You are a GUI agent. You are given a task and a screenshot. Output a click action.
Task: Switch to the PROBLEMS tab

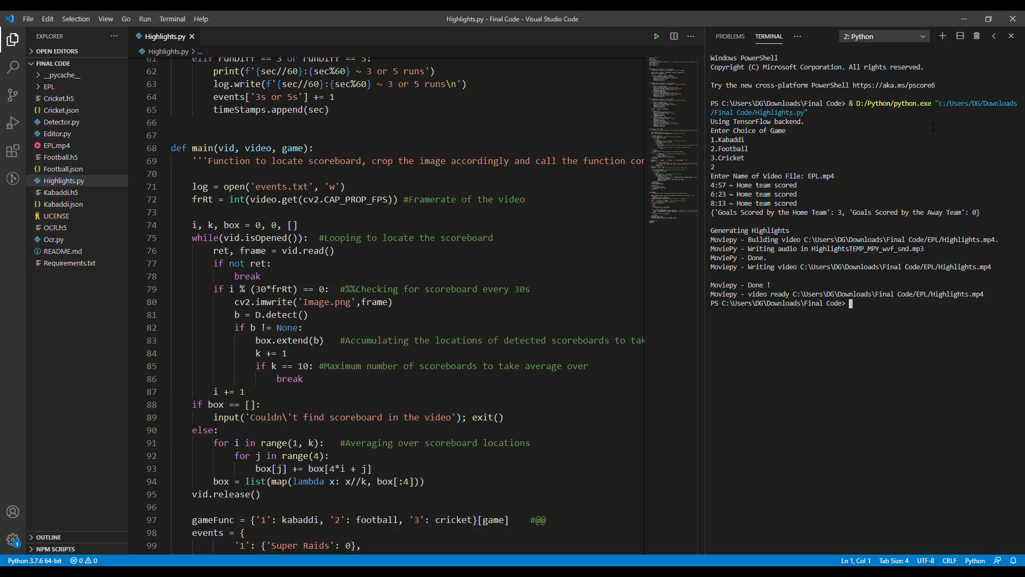(730, 36)
